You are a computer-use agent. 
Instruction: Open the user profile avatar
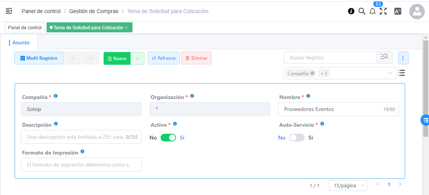417,12
